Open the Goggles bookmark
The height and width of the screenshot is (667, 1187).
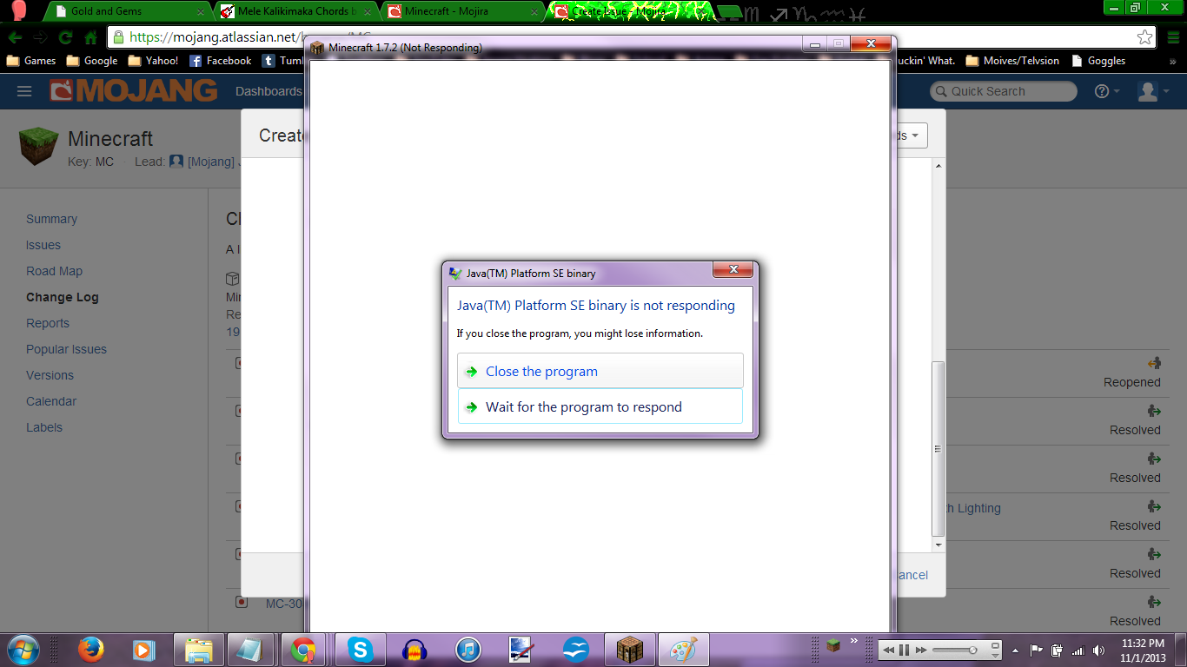(x=1098, y=61)
